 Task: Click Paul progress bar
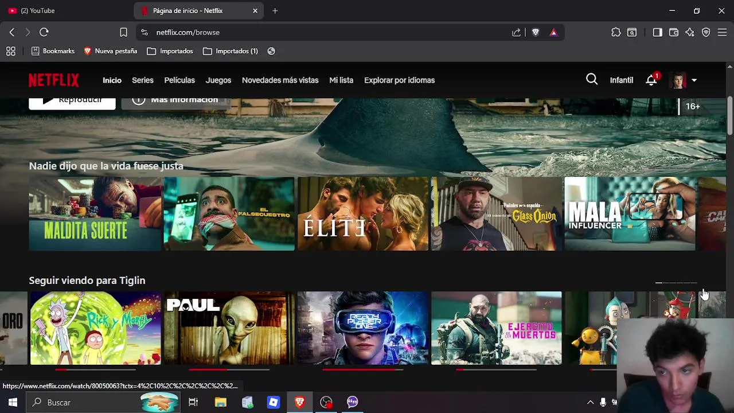229,370
